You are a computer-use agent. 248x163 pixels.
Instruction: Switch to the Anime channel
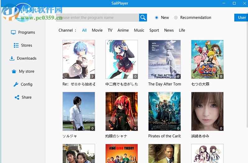pos(123,30)
